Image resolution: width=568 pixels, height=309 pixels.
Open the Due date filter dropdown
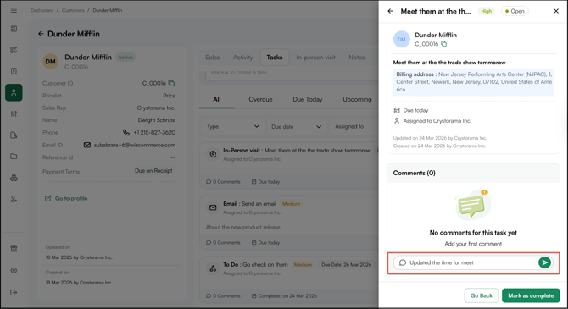(x=297, y=127)
